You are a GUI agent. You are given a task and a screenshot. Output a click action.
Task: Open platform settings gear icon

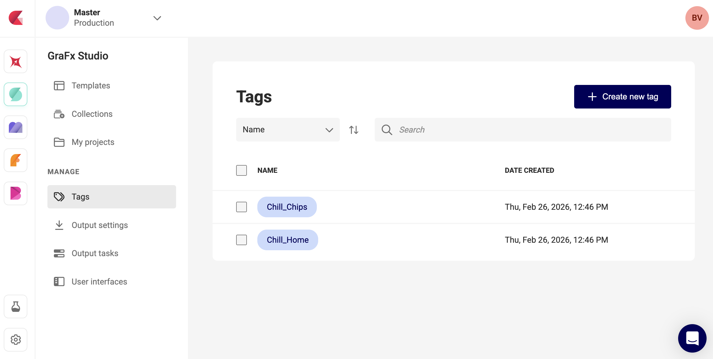[x=15, y=340]
